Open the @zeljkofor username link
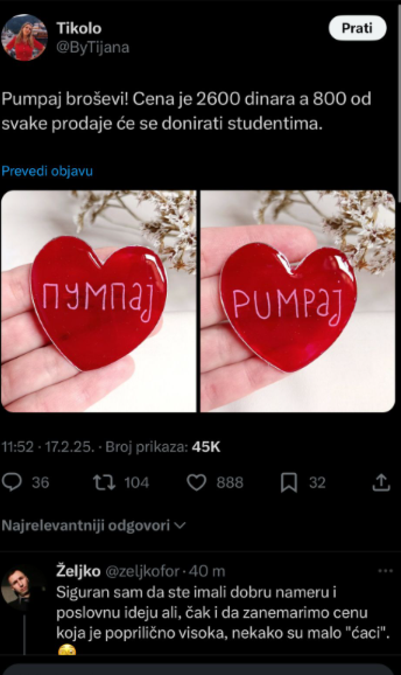This screenshot has height=675, width=401. pos(142,571)
